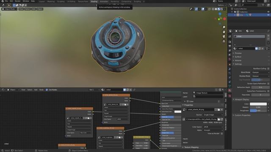Screen dimensions: 271x152
Task: Click the red X axis on navigation gizmo
Action: (224, 19)
